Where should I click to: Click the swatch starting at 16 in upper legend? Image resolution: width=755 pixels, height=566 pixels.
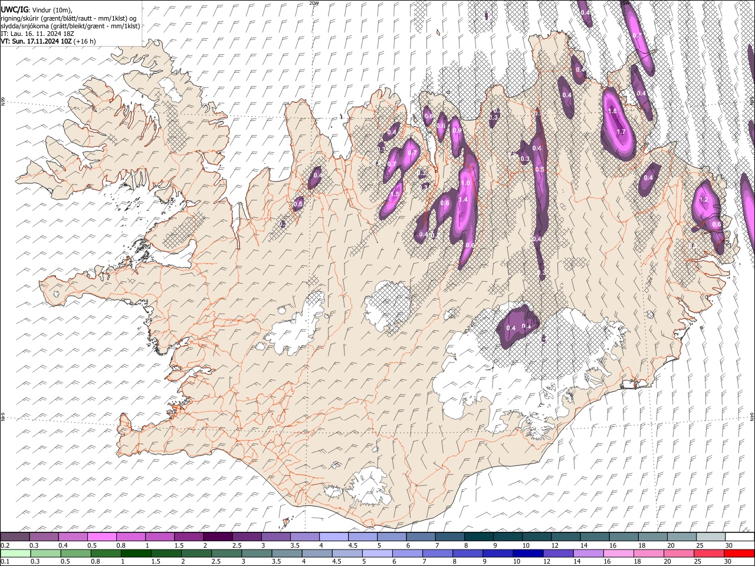(623, 537)
